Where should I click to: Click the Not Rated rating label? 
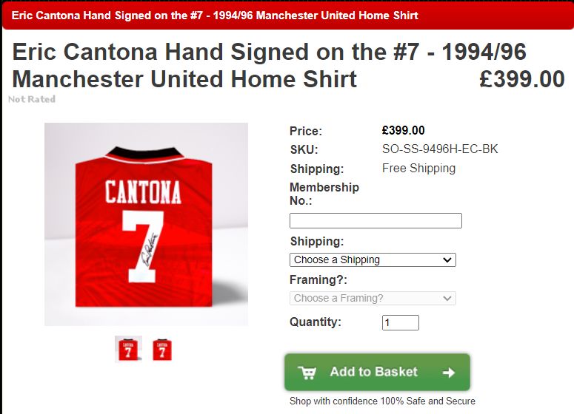click(x=32, y=99)
